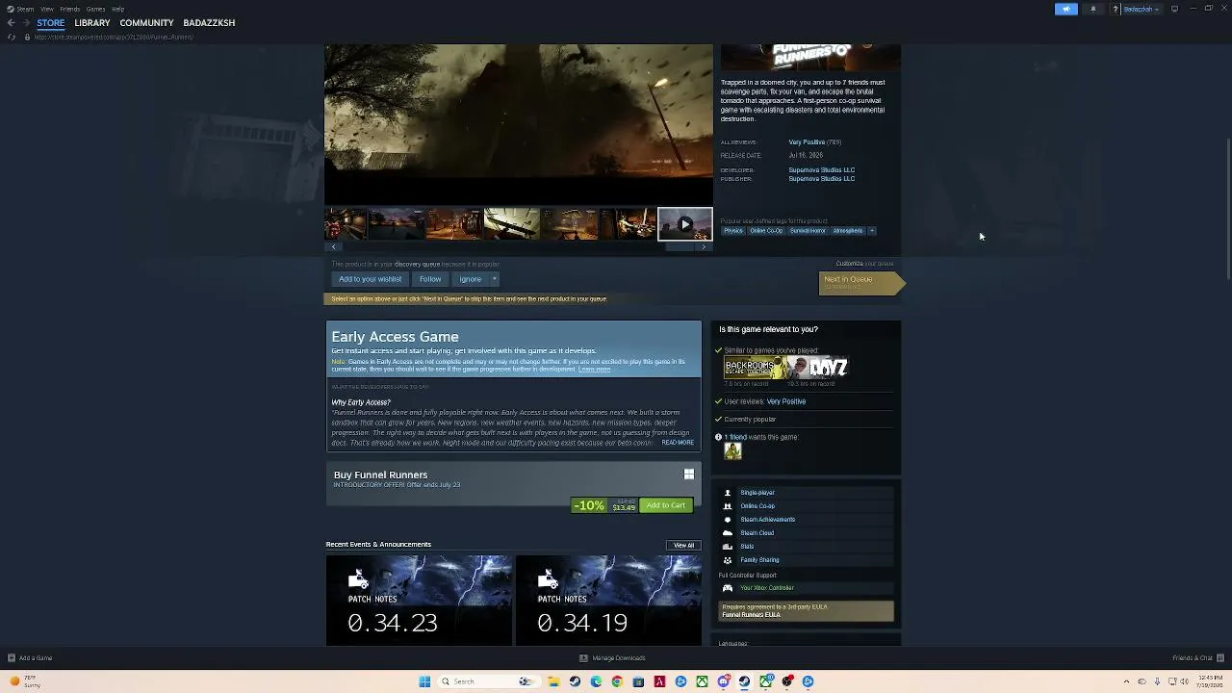Click the friend avatar who wants this game
Screen dimensions: 1232x693
(x=732, y=451)
